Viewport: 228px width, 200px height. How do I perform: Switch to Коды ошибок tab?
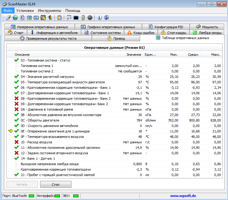[141, 32]
